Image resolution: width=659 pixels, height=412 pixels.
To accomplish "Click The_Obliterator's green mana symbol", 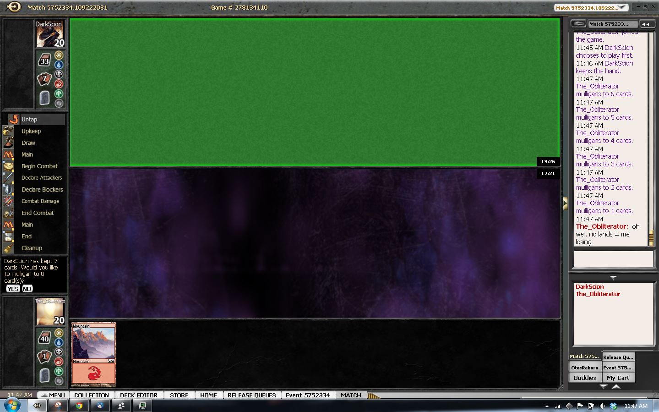I will [59, 371].
